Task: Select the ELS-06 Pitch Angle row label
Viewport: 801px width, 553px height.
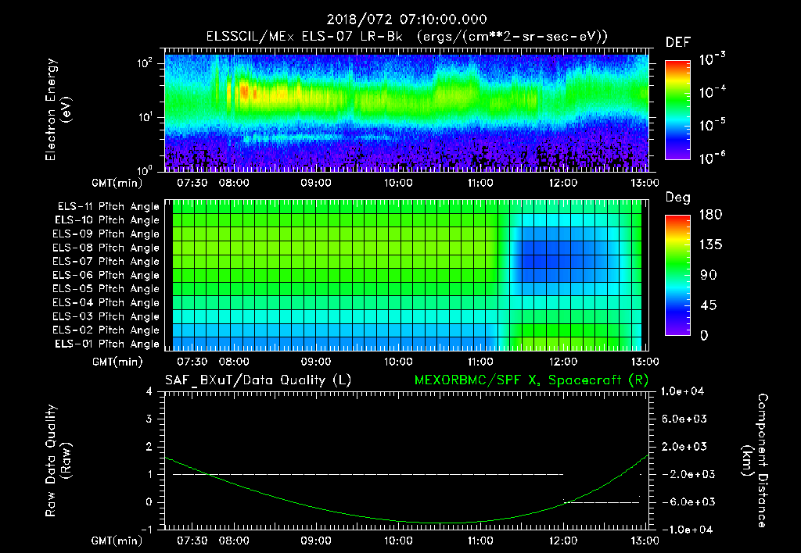Action: click(106, 275)
